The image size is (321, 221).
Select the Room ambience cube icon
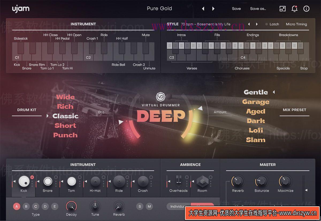[x=202, y=181]
